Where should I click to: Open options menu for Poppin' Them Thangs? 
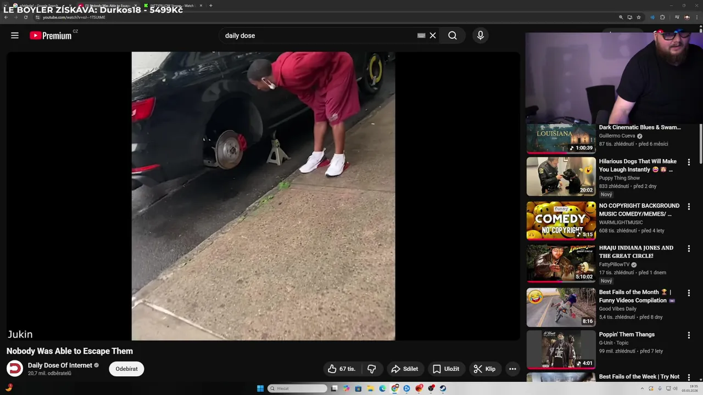pos(689,335)
